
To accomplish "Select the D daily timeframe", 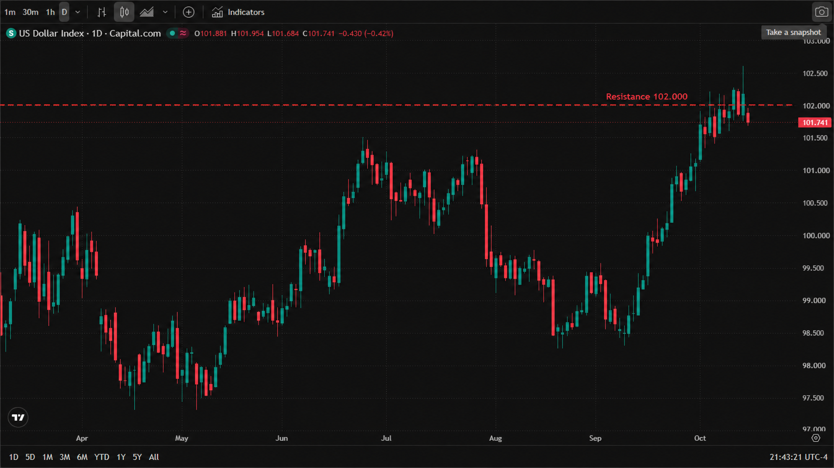I will (x=64, y=12).
